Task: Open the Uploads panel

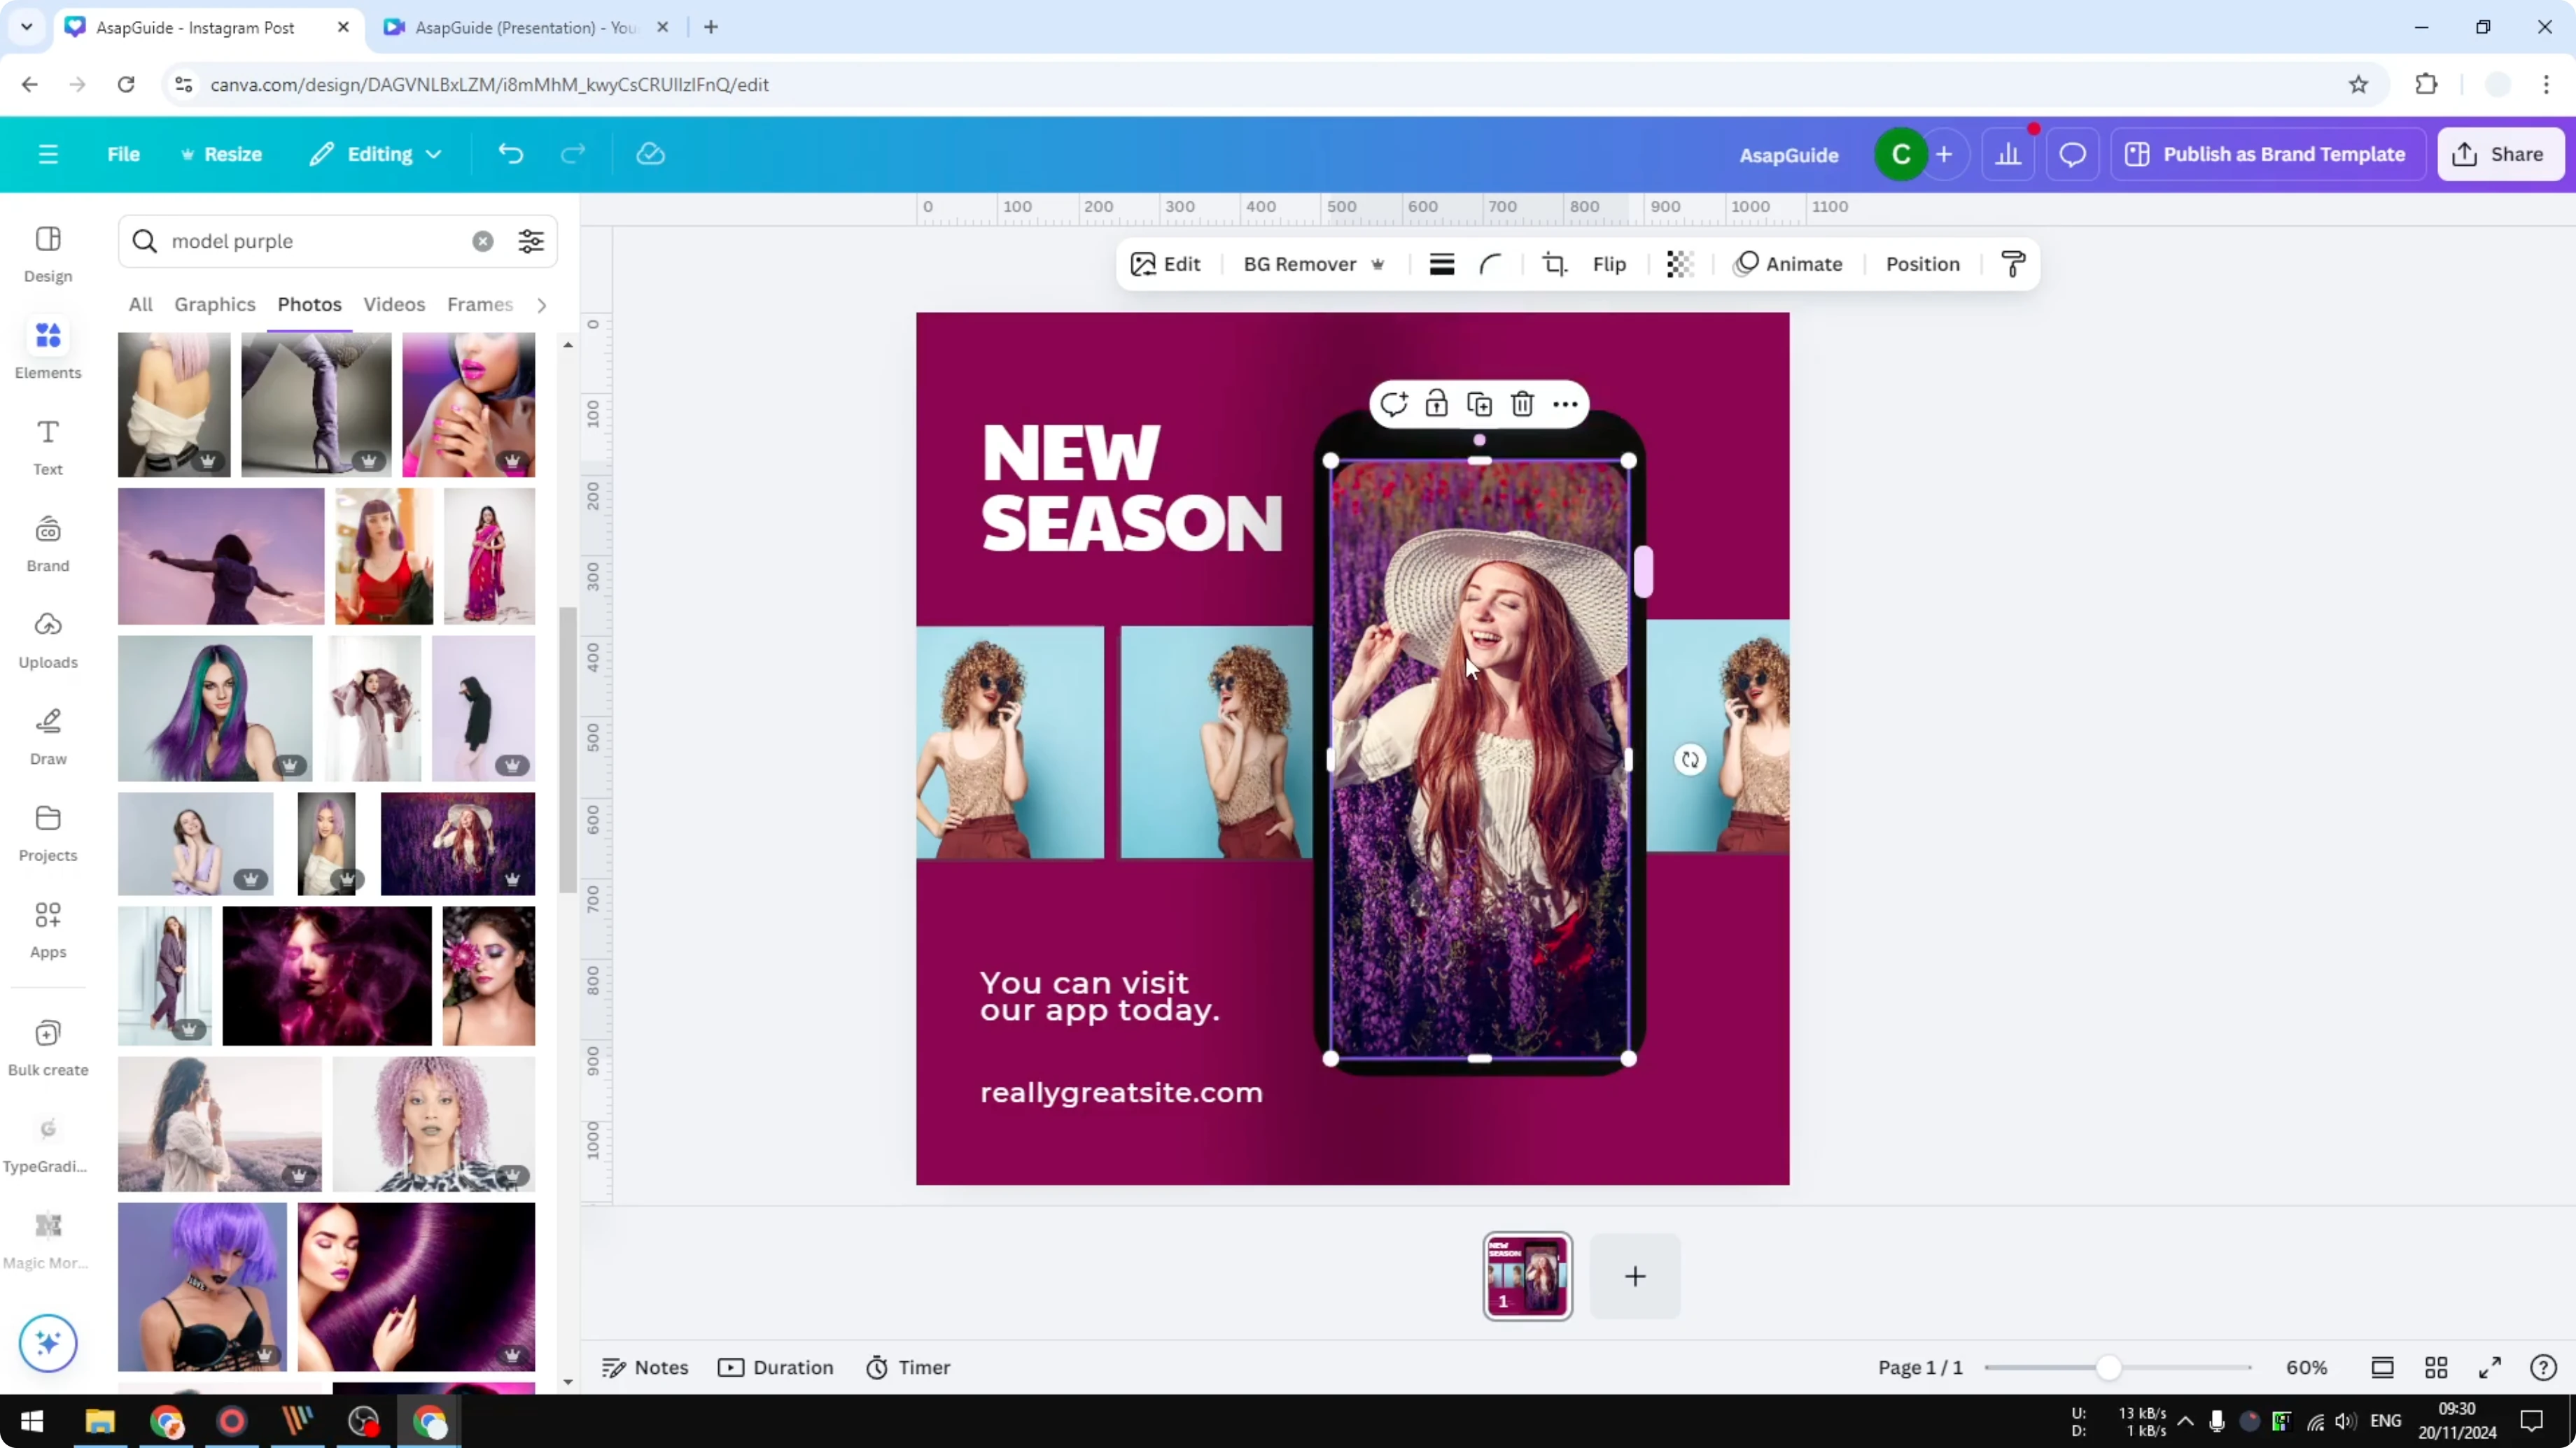Action: [47, 639]
